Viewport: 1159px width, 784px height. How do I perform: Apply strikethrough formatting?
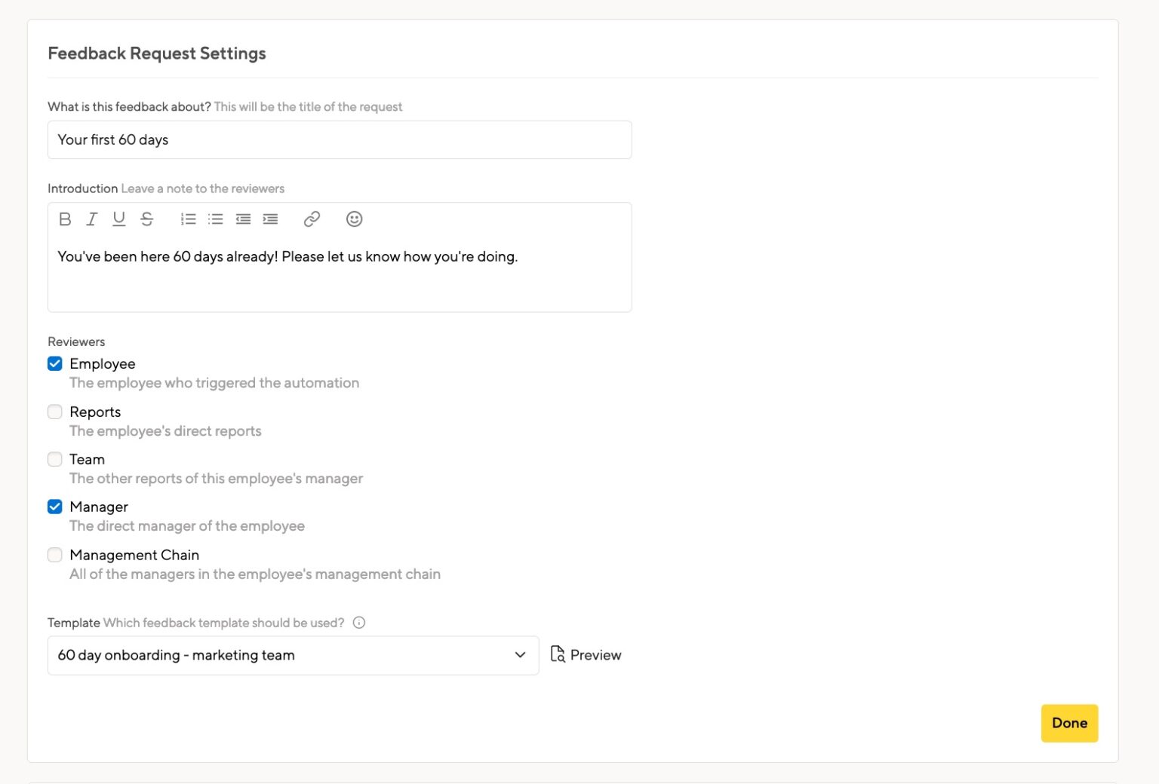point(147,219)
